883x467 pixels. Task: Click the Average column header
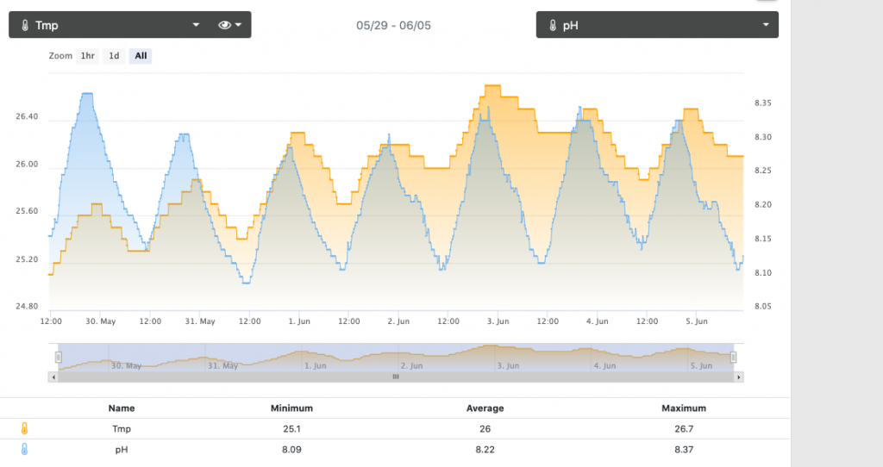coord(485,408)
